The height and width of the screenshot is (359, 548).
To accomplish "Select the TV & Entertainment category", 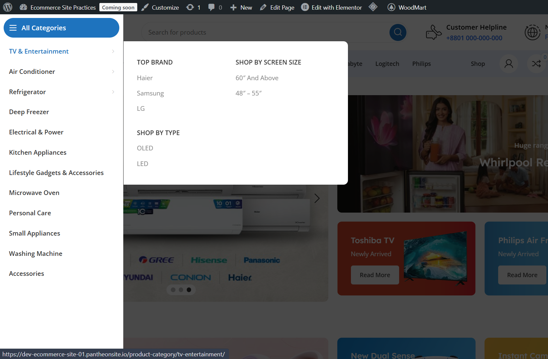I will (39, 51).
